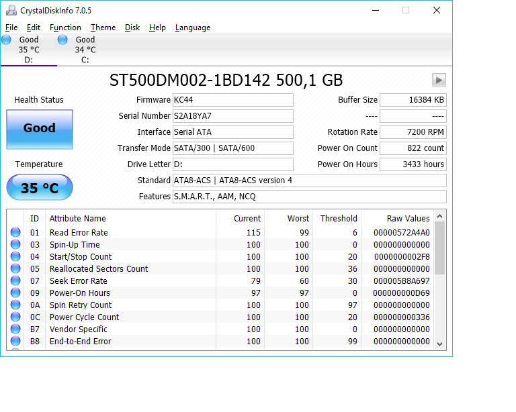
Task: Click status orb for Reallocated Sectors Count
Action: click(x=15, y=269)
